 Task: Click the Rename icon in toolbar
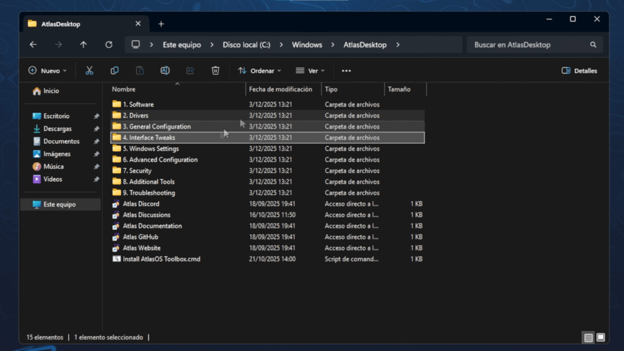(165, 71)
